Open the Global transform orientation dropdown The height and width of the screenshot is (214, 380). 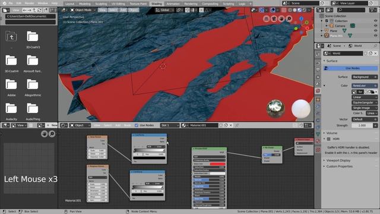(165, 10)
